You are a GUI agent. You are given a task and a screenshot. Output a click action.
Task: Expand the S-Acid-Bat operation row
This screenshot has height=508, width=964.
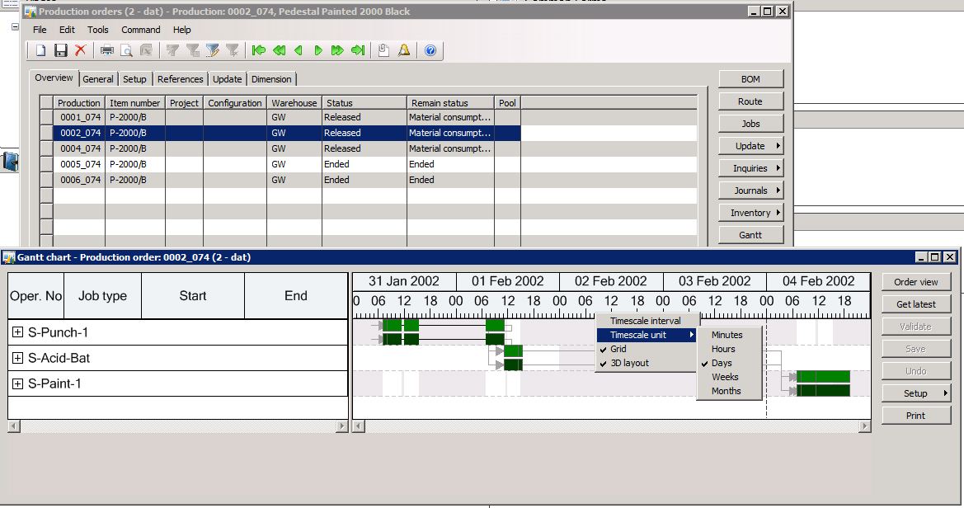pos(16,360)
